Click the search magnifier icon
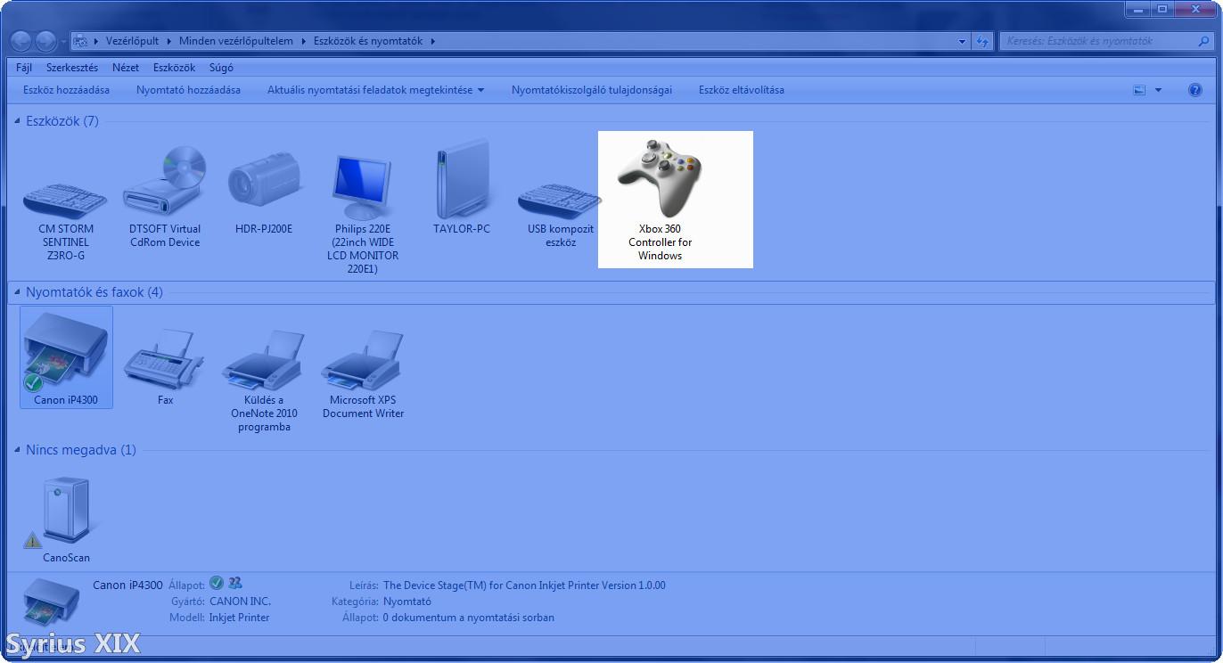Screen dimensions: 1223x663 pyautogui.click(x=1203, y=41)
